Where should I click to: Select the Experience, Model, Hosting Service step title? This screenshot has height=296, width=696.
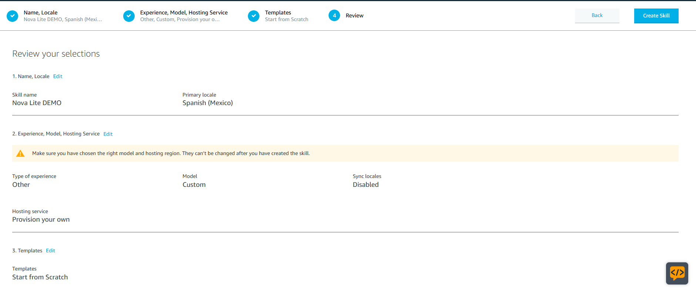(184, 13)
